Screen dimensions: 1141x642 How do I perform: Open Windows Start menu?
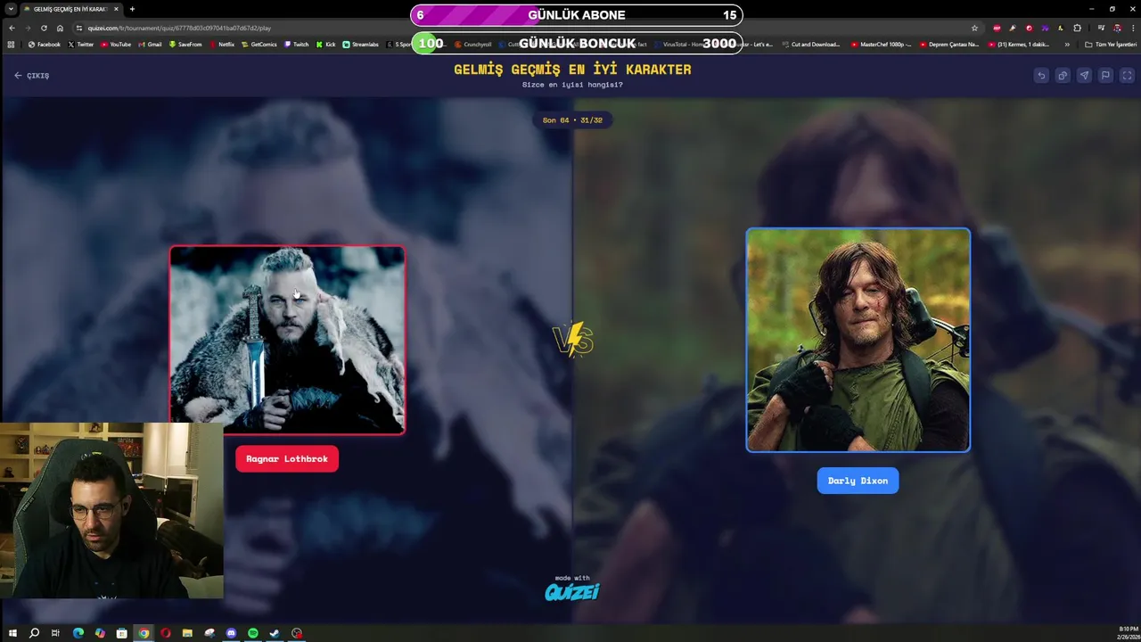[12, 633]
